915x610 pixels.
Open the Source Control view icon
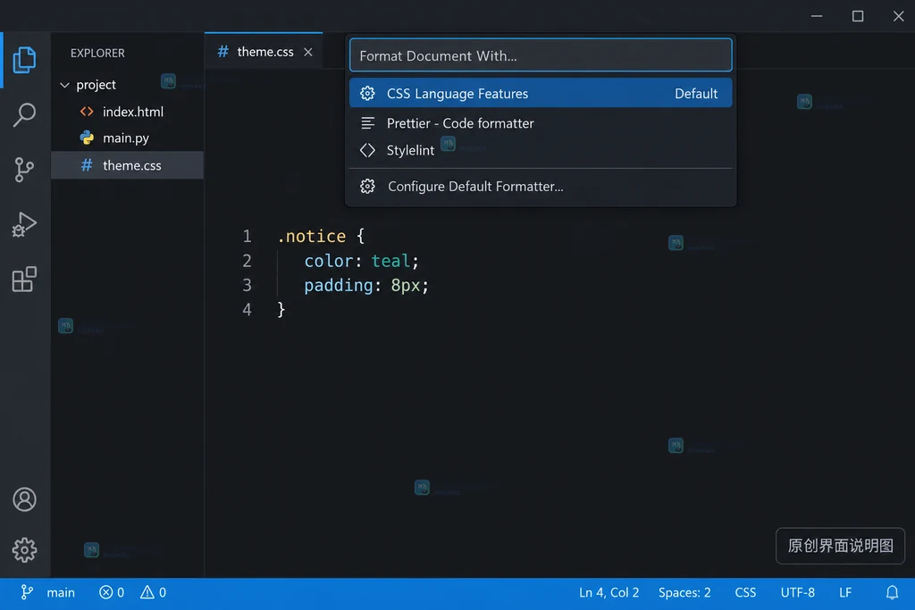(x=24, y=170)
